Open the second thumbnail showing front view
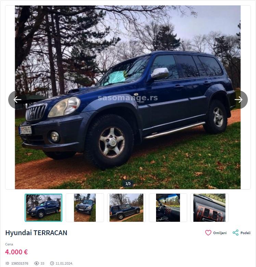 tap(85, 208)
